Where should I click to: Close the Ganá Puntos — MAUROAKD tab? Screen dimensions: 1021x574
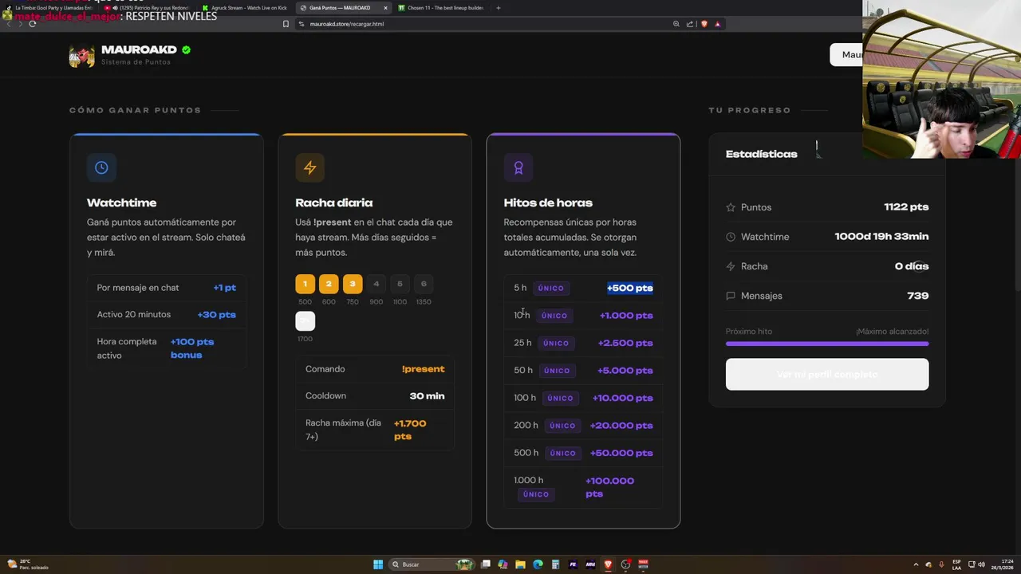(385, 8)
